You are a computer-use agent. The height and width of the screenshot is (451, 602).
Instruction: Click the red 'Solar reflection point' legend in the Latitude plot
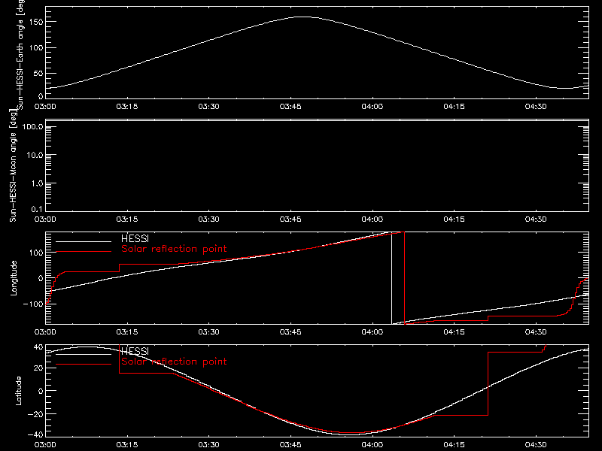coord(174,362)
